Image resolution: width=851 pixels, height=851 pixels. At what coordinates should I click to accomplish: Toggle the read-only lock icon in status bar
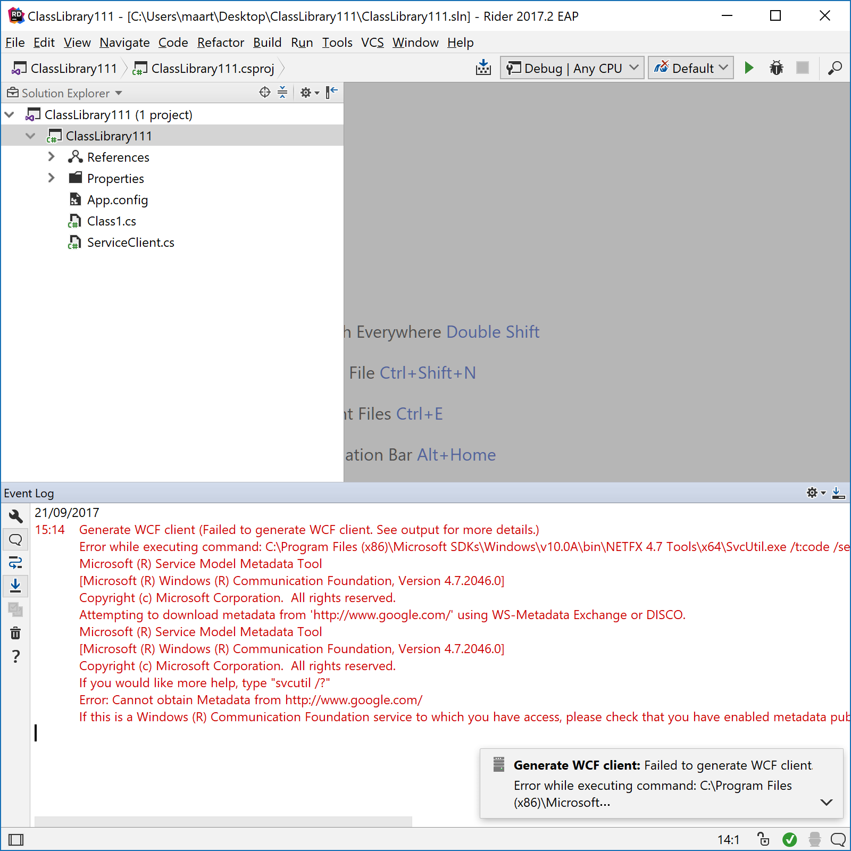point(763,839)
